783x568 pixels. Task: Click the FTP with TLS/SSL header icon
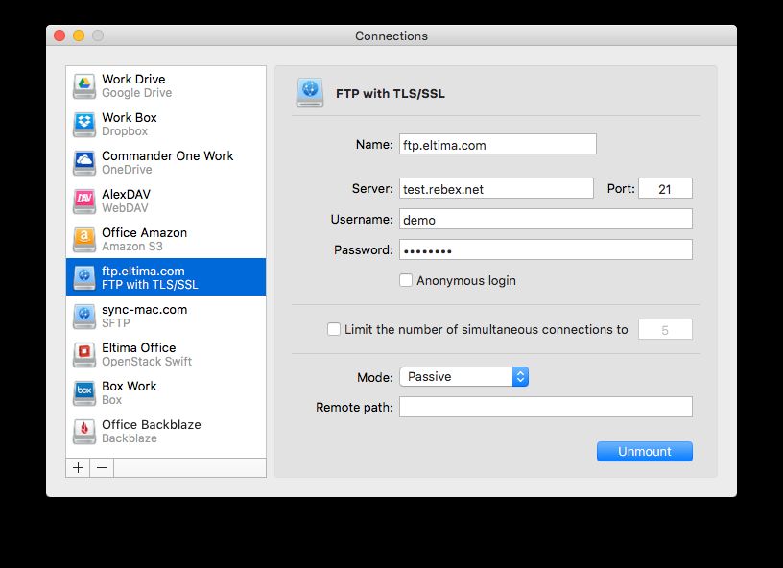(310, 93)
